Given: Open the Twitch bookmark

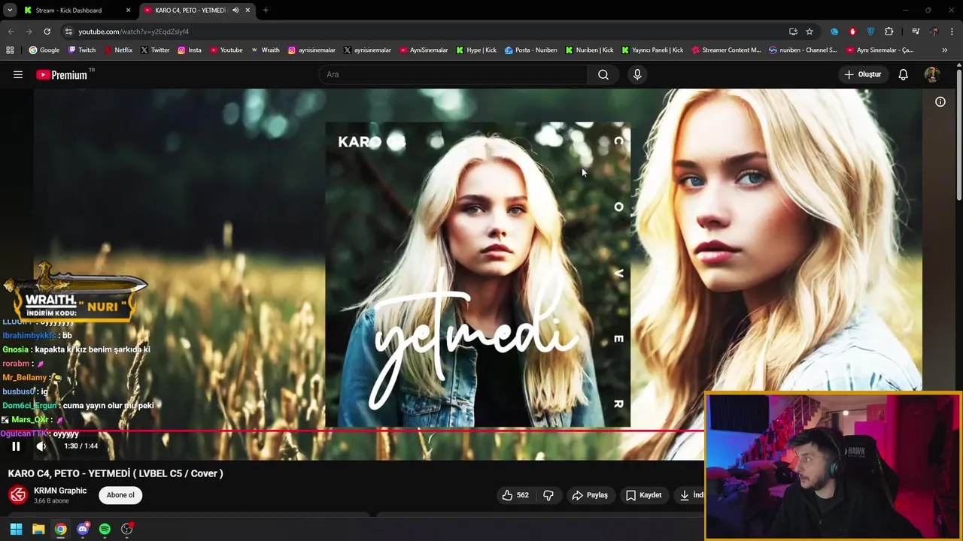Looking at the screenshot, I should [82, 50].
